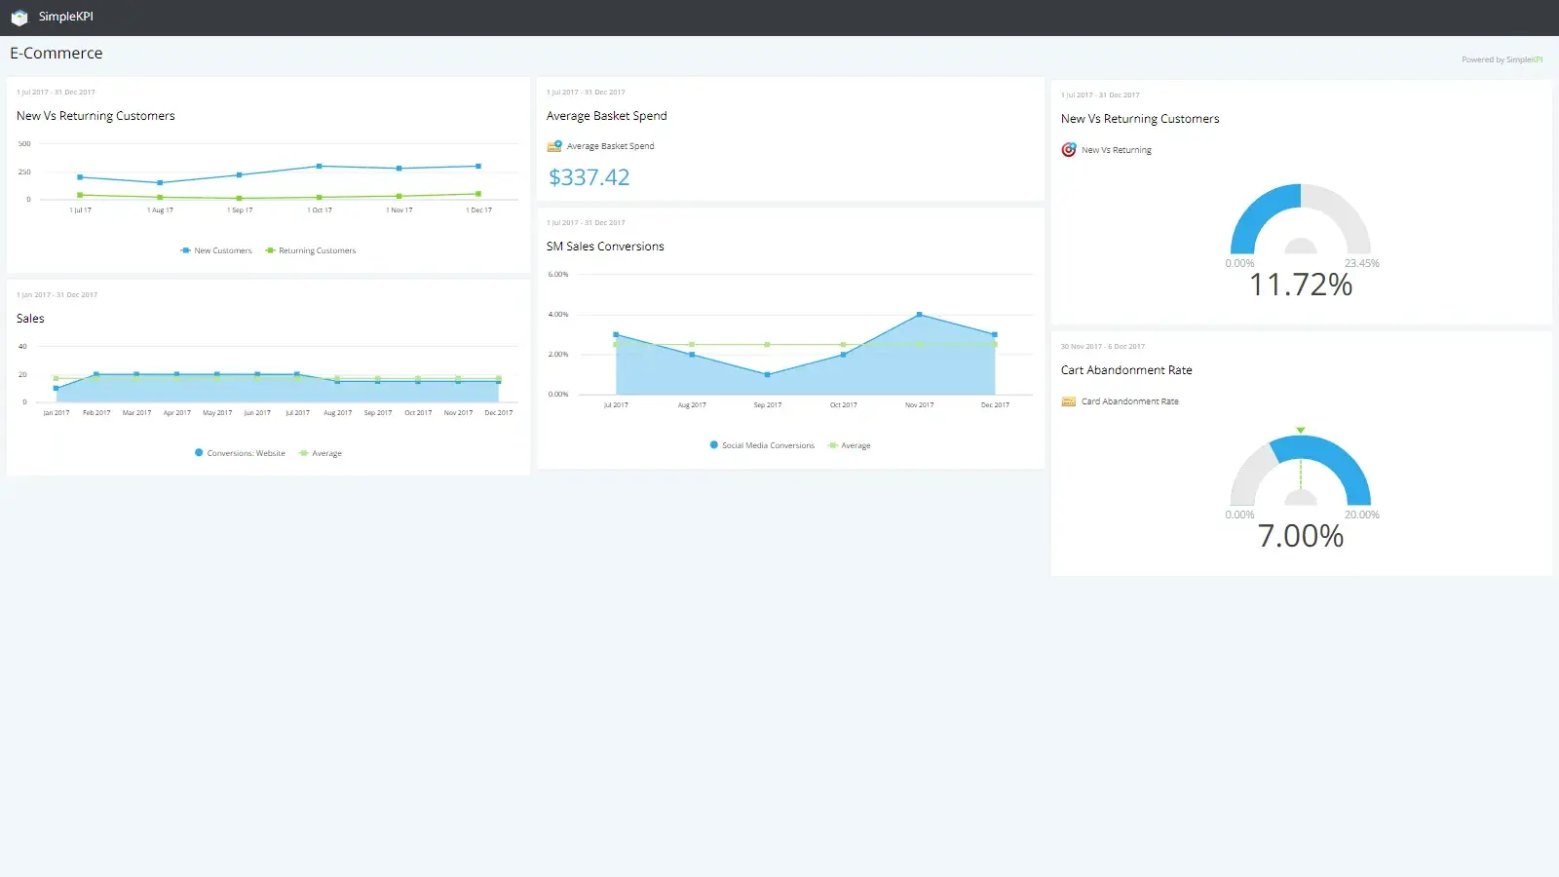Click the Dec 2017 axis label in SM Sales Conversions
Viewport: 1559px width, 877px height.
pos(995,405)
